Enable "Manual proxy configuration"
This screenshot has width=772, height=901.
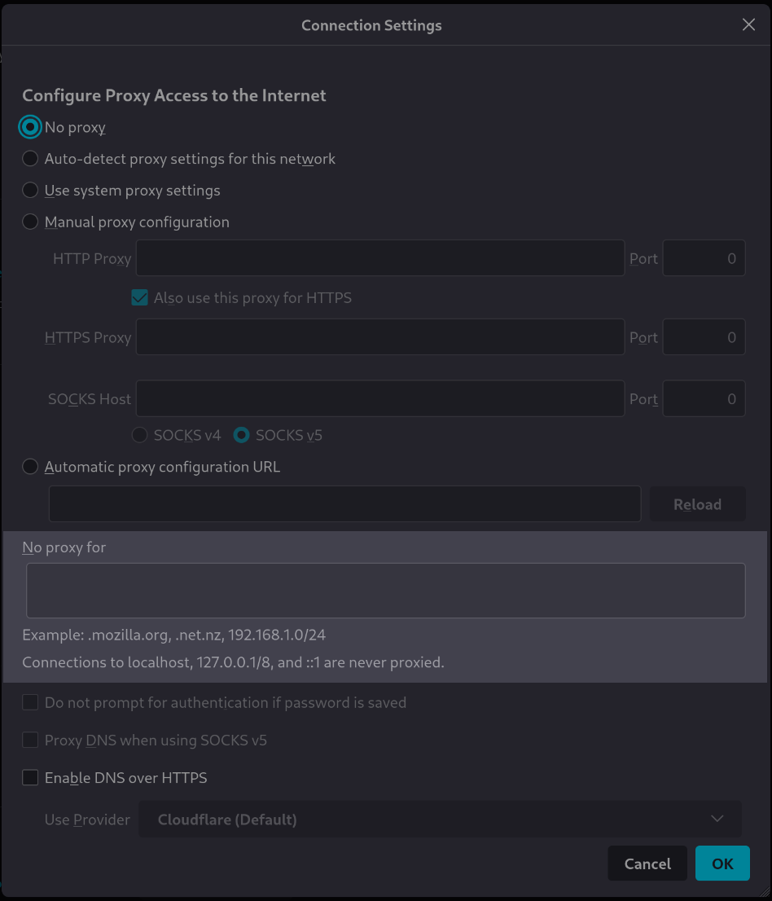pyautogui.click(x=30, y=222)
